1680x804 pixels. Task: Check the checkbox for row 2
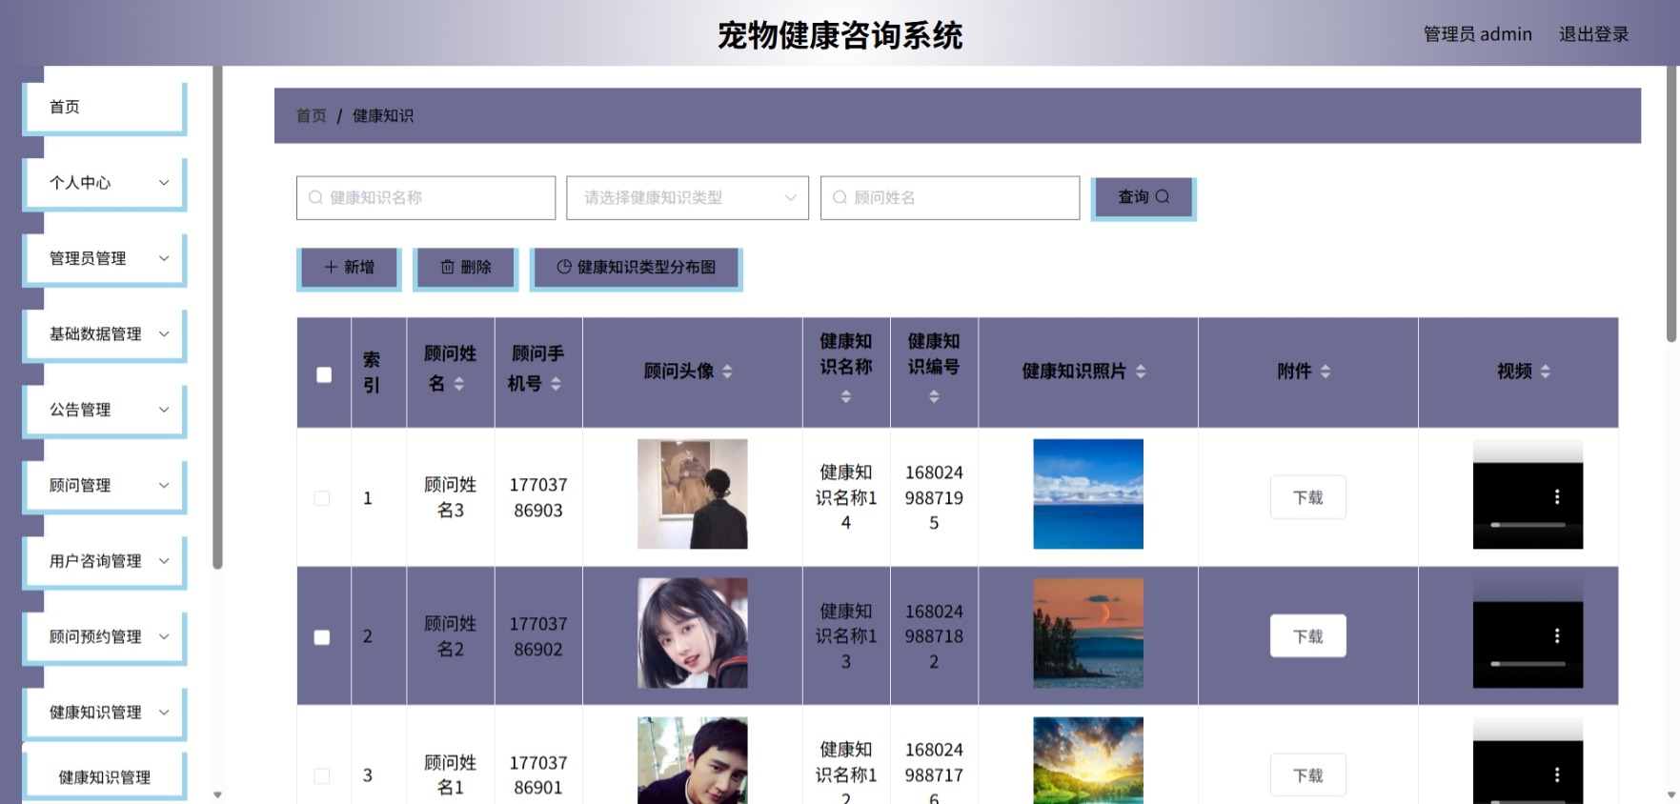(322, 637)
